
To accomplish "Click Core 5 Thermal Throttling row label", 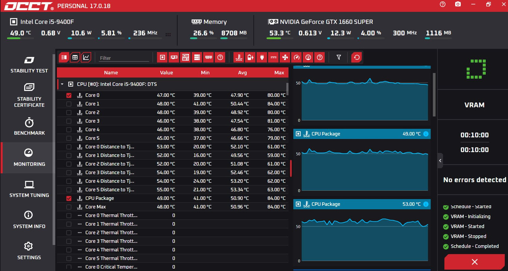I will (x=111, y=258).
